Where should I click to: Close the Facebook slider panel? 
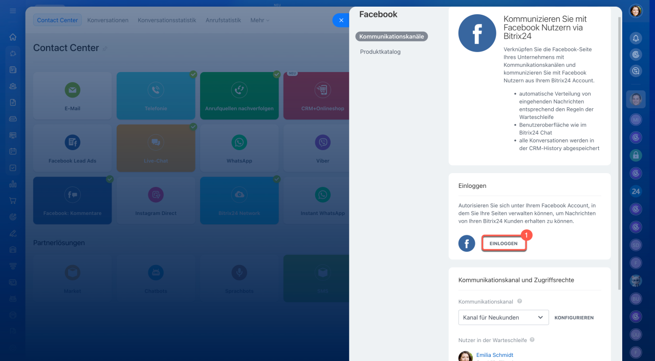tap(341, 20)
